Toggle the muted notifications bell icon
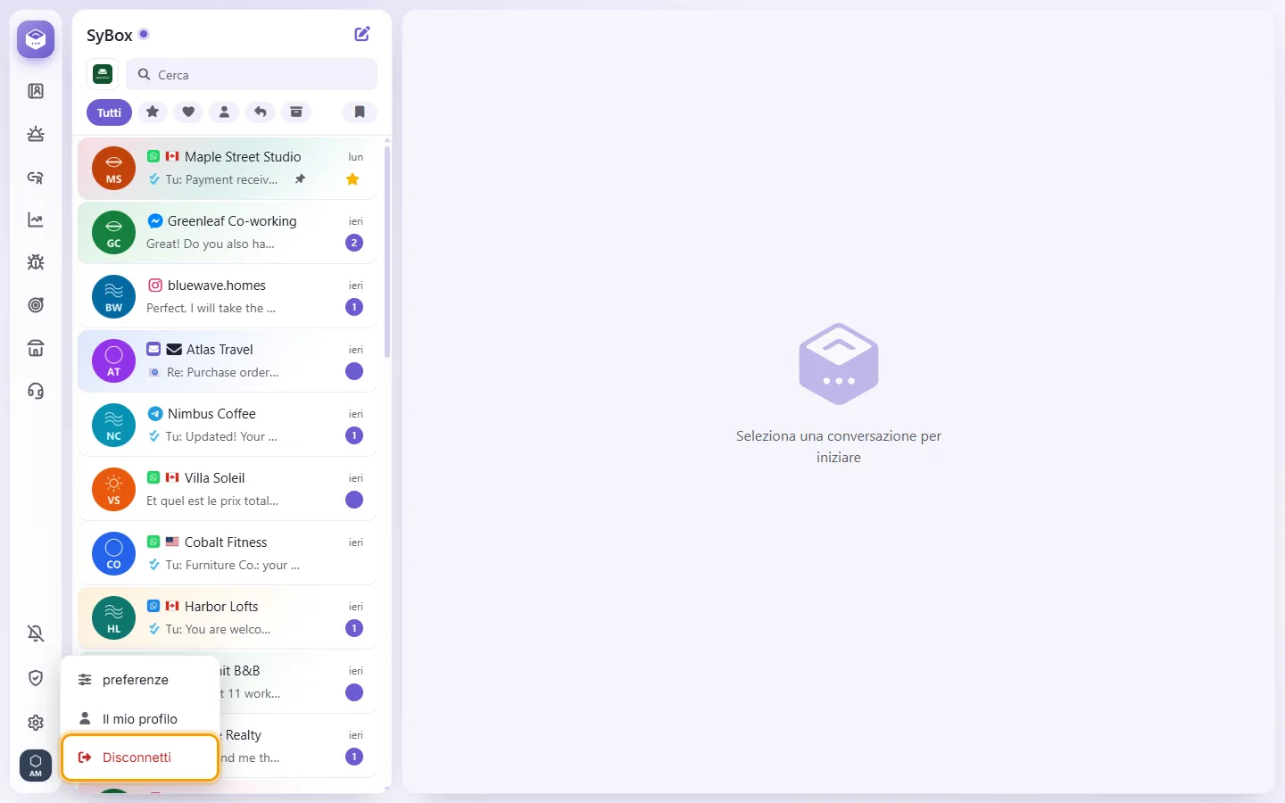This screenshot has width=1285, height=803. click(36, 633)
